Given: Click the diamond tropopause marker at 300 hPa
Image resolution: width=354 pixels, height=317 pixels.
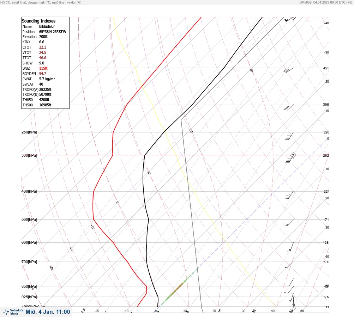Looking at the screenshot, I should [x=293, y=155].
